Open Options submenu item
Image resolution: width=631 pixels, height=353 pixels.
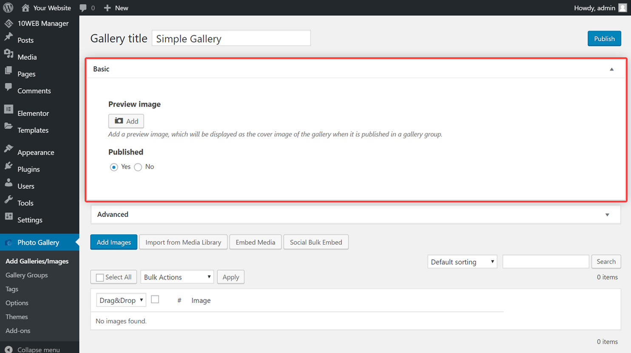click(17, 303)
